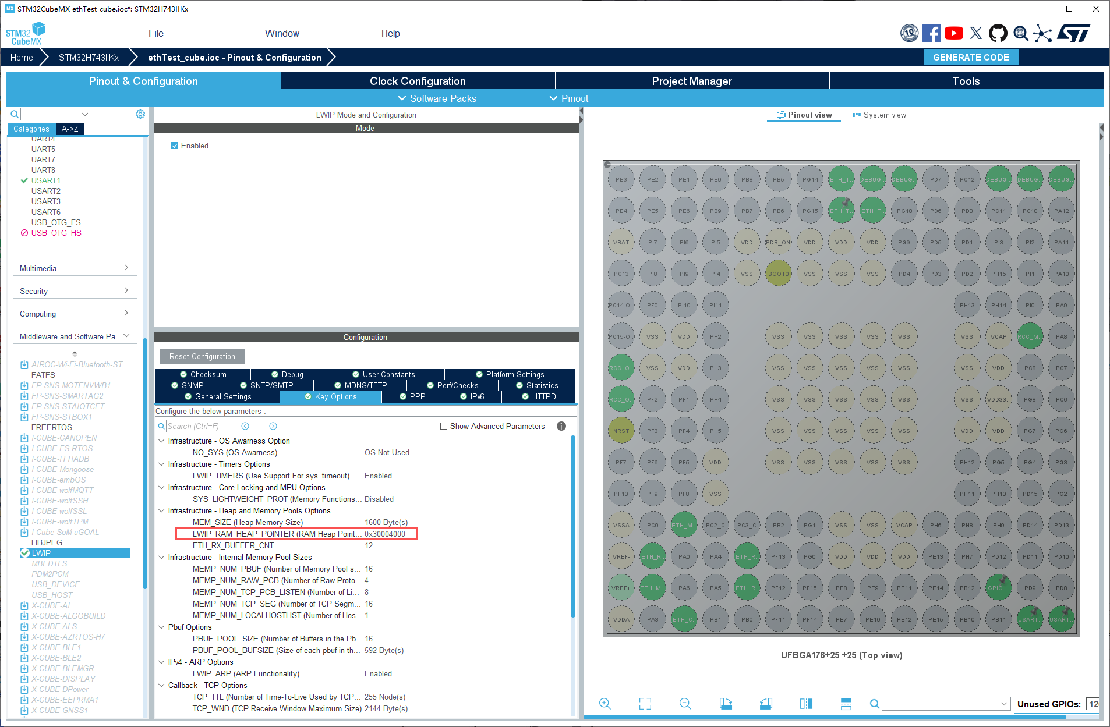Click STM32H743IIKx breadcrumb
This screenshot has height=727, width=1110.
(x=89, y=57)
